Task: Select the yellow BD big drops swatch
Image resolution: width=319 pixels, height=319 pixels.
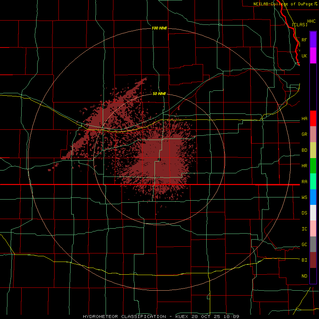Action: click(x=313, y=150)
